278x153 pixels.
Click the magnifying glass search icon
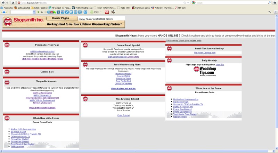coord(269,3)
